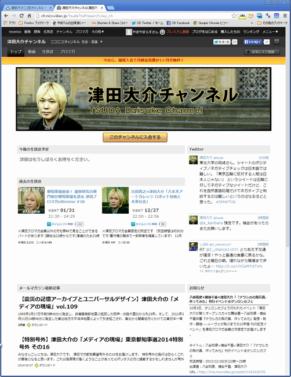
Task: Click the blue square extension icon beside menu
Action: pos(277,16)
